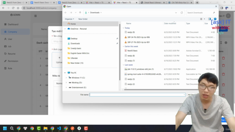
Task: Collapse the Earlier this week group
Action: pyautogui.click(x=123, y=47)
